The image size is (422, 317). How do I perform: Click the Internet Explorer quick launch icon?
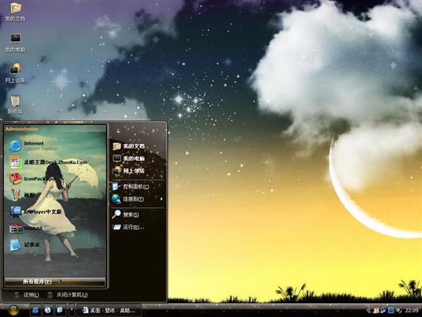[x=34, y=310]
